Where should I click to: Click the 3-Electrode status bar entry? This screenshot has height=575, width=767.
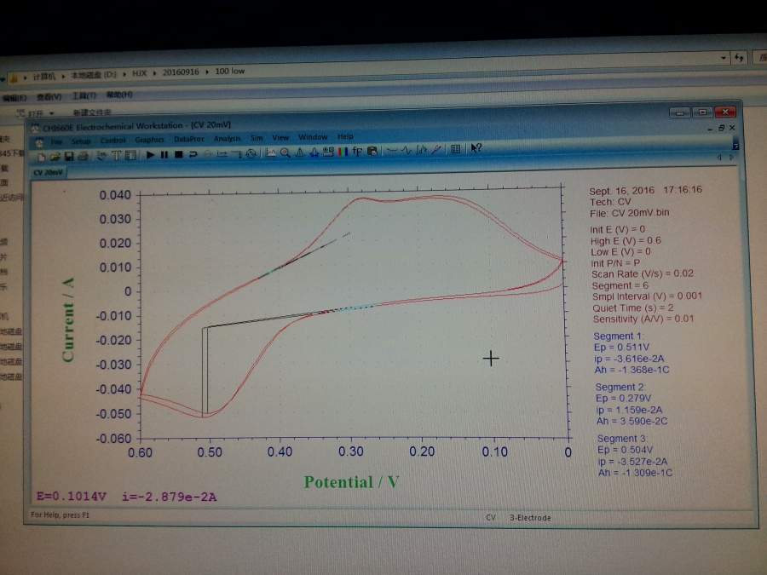(x=530, y=517)
